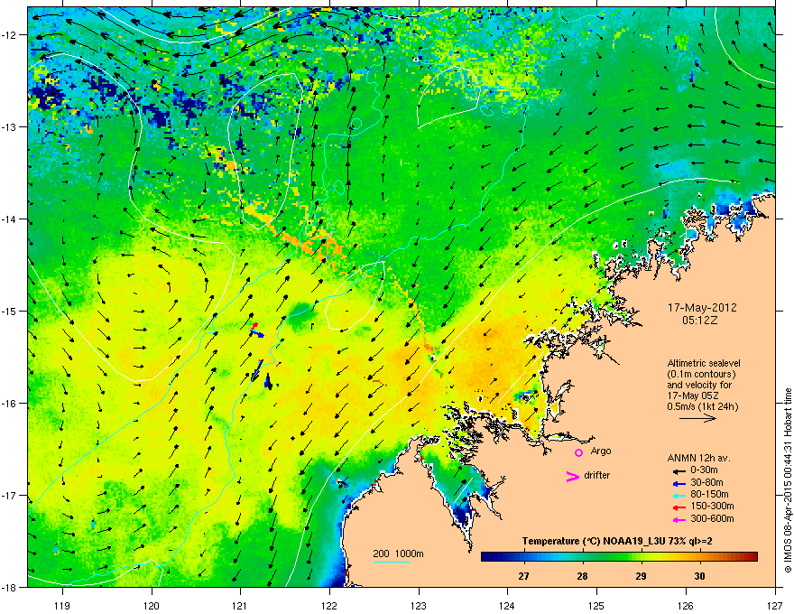Click the cyan 80-150m arrow legend icon
Screen dimensions: 794x614
679,495
